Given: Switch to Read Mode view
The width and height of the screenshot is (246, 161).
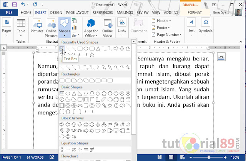Looking at the screenshot, I should pos(160,157).
